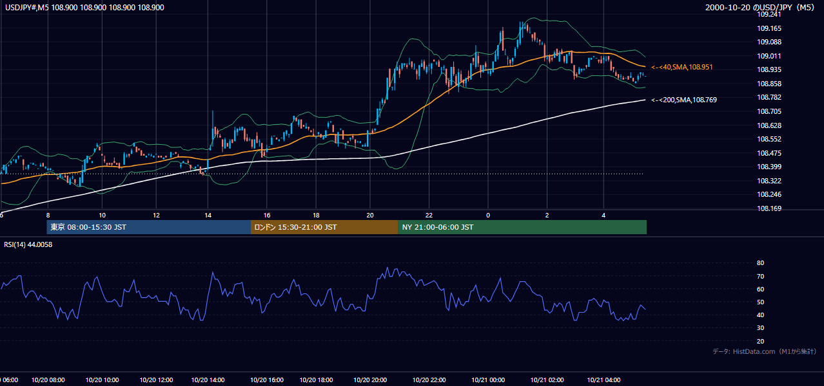Click the RSI axis level 30

tap(760, 328)
